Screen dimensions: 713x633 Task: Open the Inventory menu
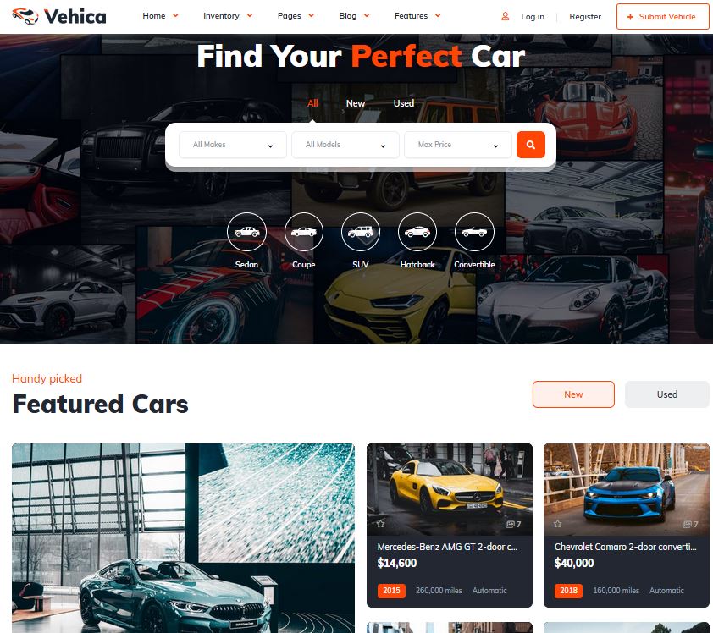click(x=227, y=16)
